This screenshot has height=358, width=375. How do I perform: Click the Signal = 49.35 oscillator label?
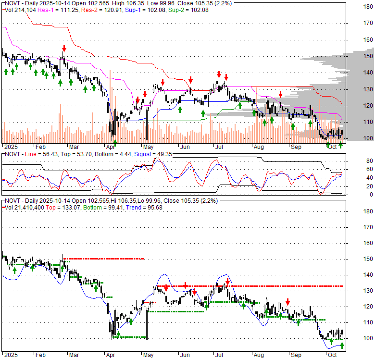click(x=153, y=154)
